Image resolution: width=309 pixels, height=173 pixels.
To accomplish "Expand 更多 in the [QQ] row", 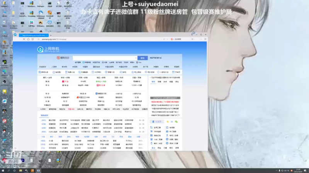I will (141, 148).
